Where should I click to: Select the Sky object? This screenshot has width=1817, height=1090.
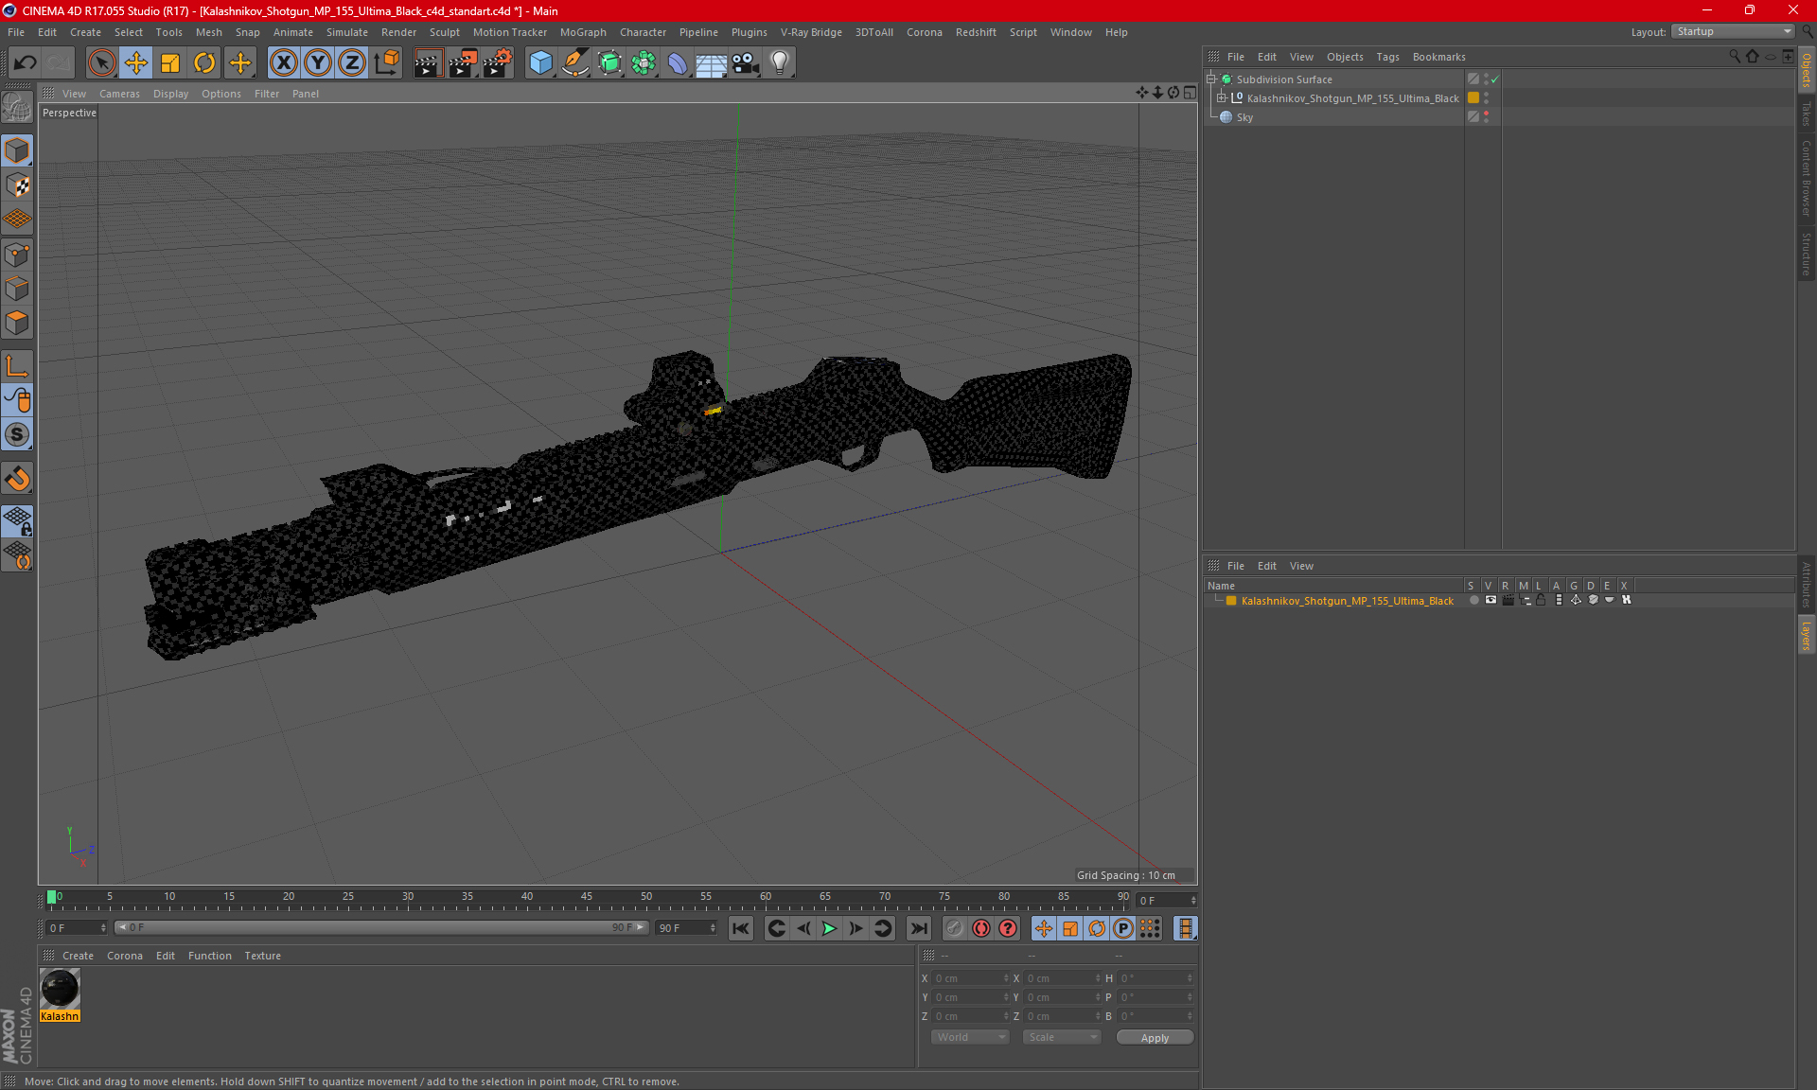[x=1244, y=117]
